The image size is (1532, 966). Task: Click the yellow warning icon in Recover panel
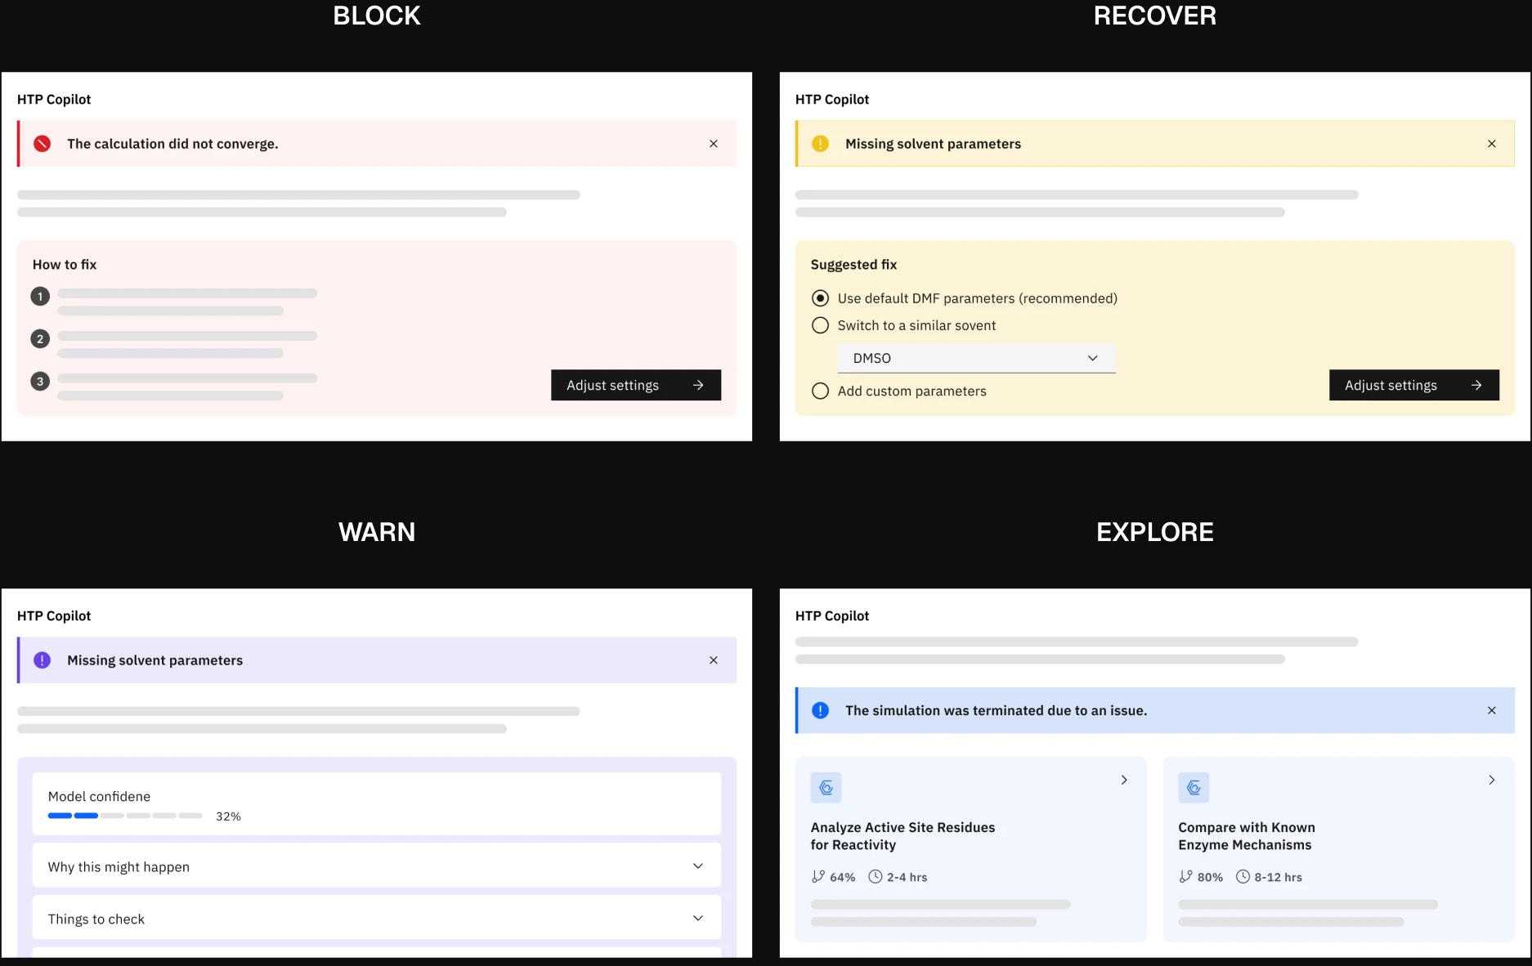tap(820, 144)
